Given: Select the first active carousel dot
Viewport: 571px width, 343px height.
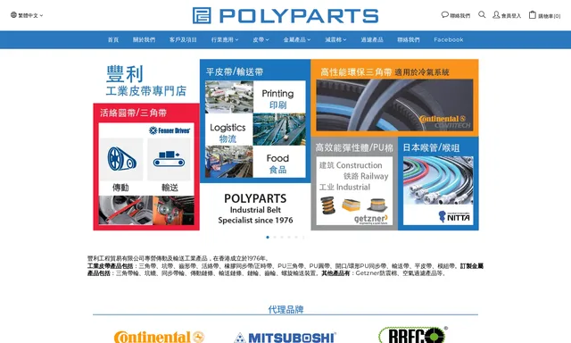Looking at the screenshot, I should pyautogui.click(x=268, y=238).
